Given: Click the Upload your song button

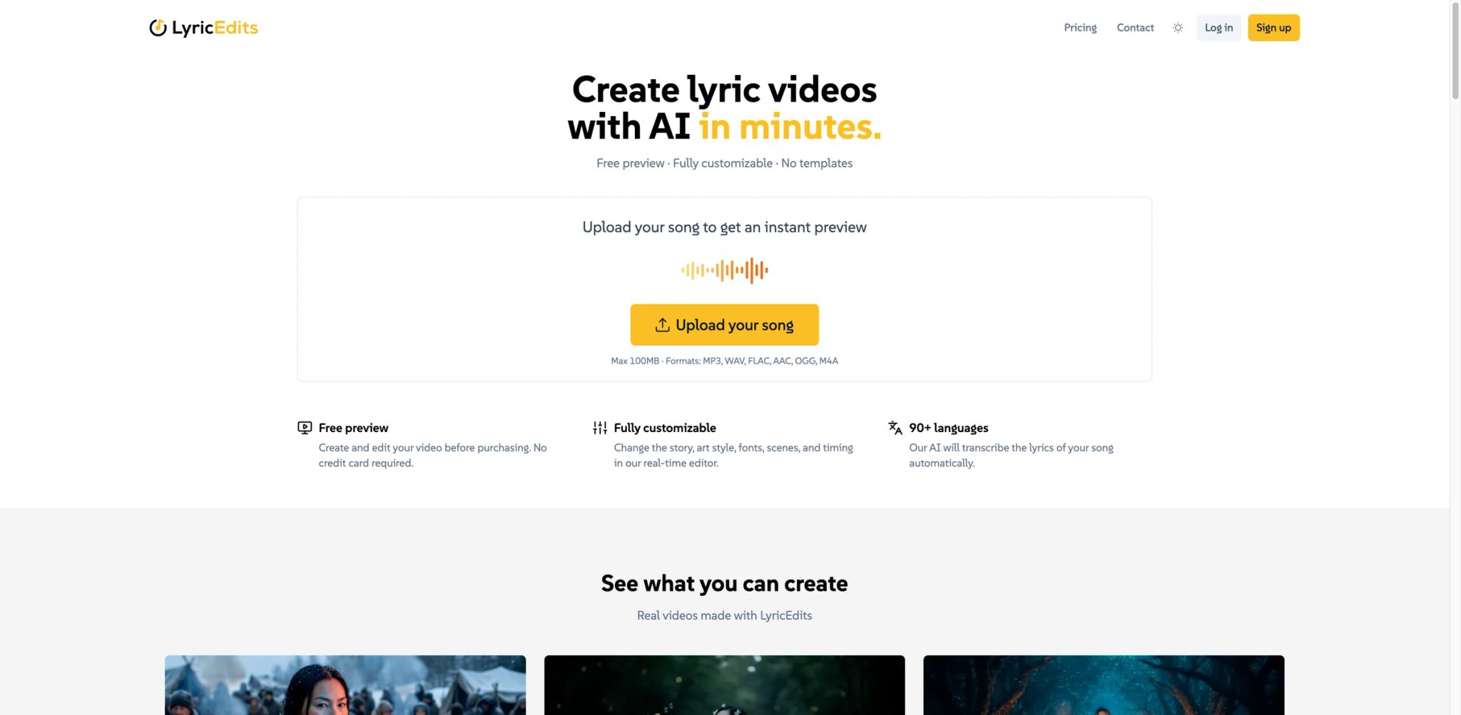Looking at the screenshot, I should [x=724, y=325].
